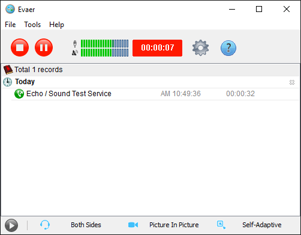Open help with the blue question mark icon
The height and width of the screenshot is (235, 301).
pyautogui.click(x=228, y=48)
